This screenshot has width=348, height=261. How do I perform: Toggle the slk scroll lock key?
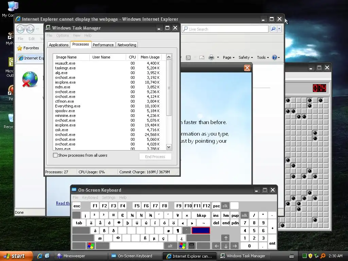pos(225,206)
